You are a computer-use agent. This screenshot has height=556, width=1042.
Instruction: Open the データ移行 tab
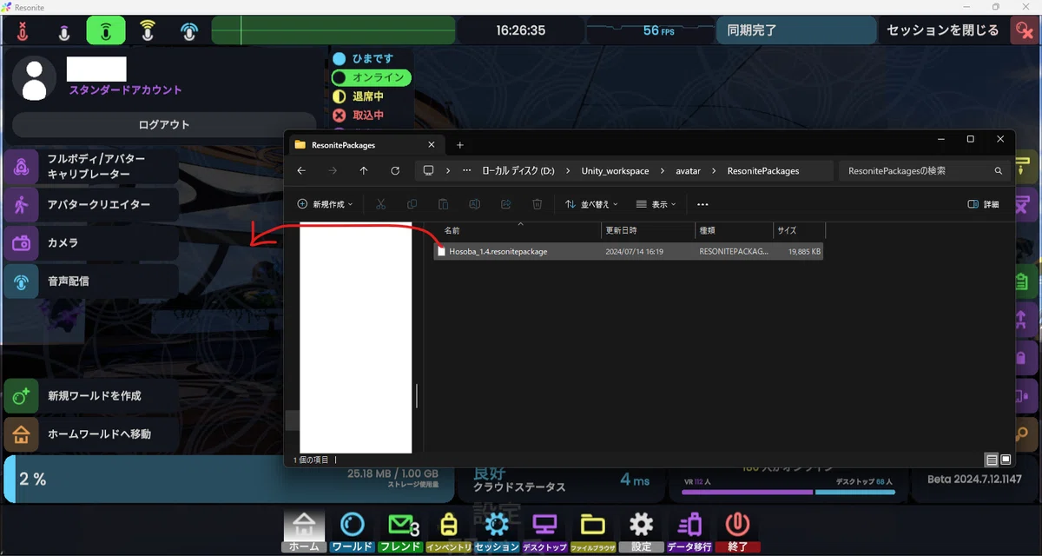point(689,531)
